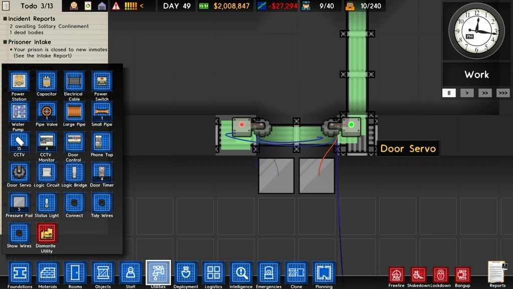
Task: Select the CCTV camera item
Action: pyautogui.click(x=19, y=142)
